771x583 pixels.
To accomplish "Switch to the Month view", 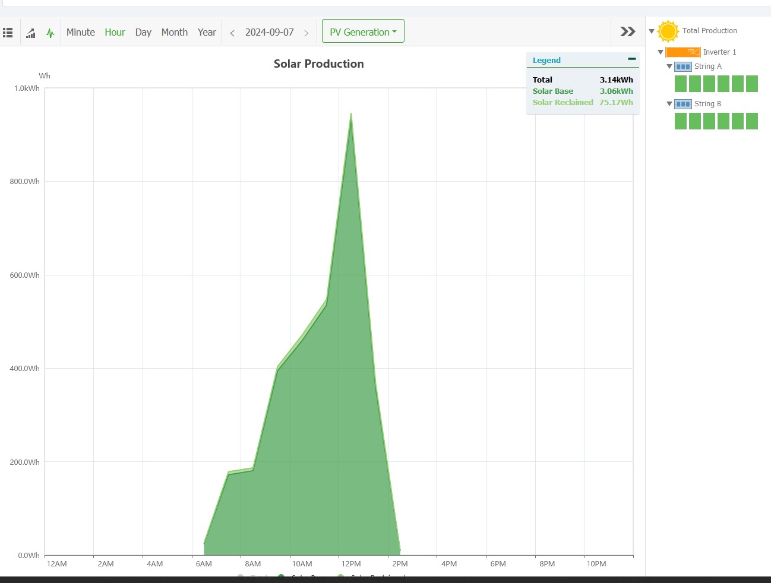I will [x=174, y=33].
